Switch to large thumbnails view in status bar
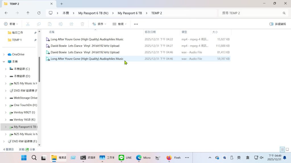 pos(287,149)
